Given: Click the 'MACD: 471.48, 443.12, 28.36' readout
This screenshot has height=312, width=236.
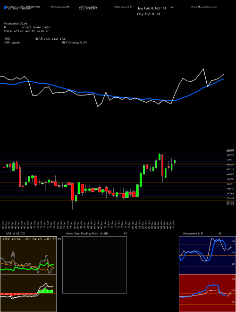Looking at the screenshot, I should coord(24,31).
